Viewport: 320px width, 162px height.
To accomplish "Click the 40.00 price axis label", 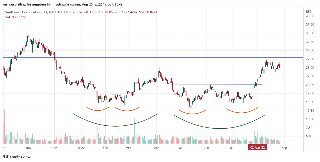I will (310, 16).
